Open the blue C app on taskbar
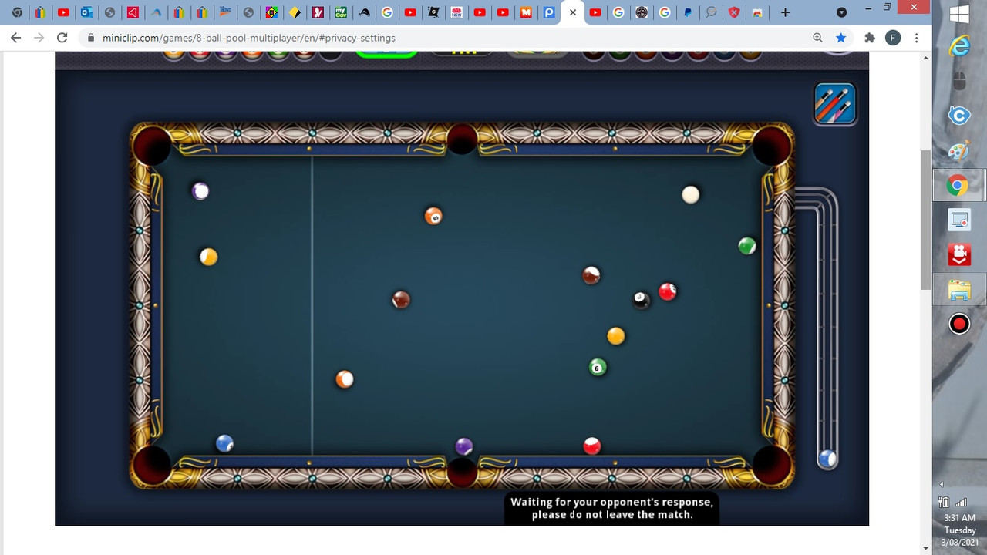Viewport: 987px width, 555px height. (x=959, y=116)
